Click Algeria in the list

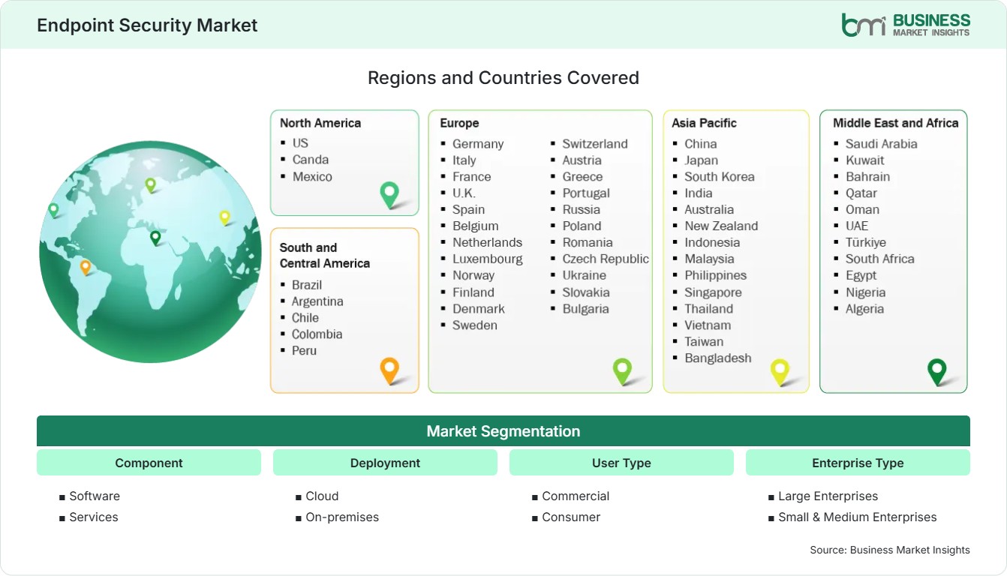(x=864, y=308)
